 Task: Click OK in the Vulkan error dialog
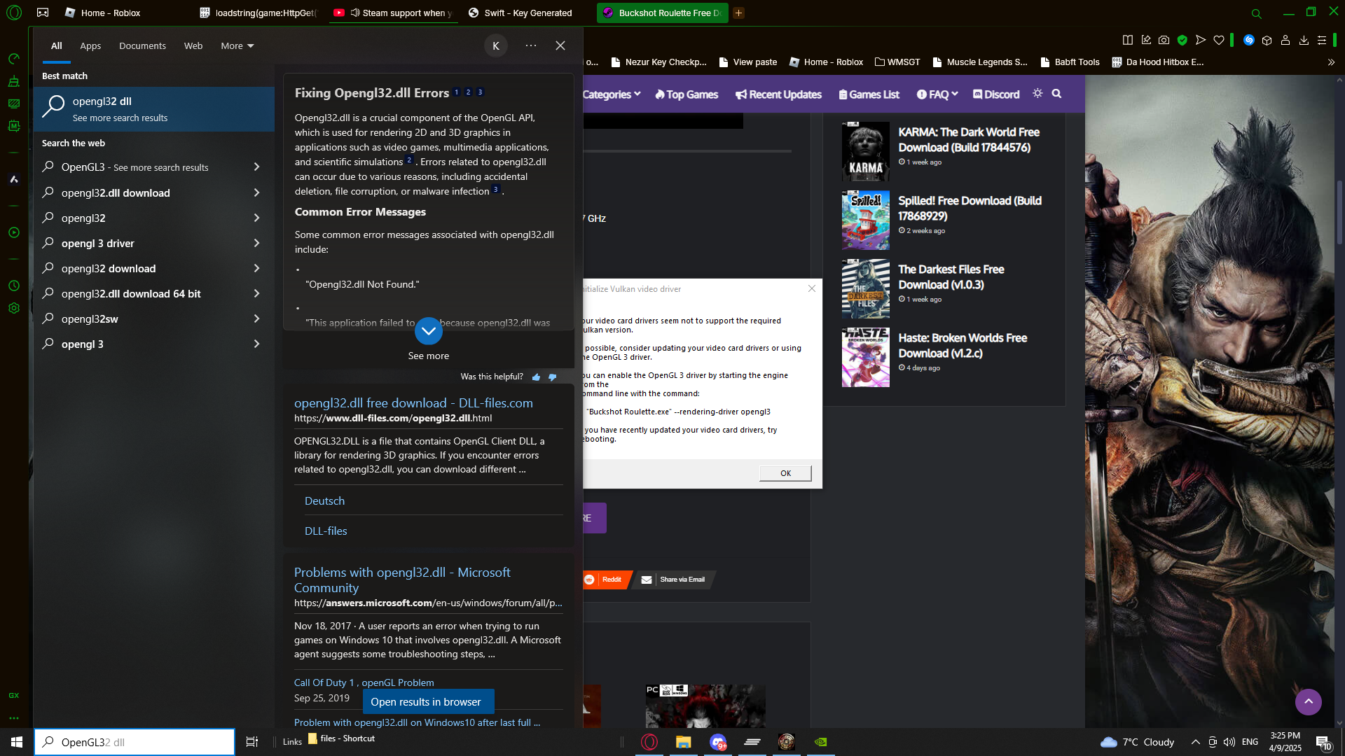tap(785, 474)
